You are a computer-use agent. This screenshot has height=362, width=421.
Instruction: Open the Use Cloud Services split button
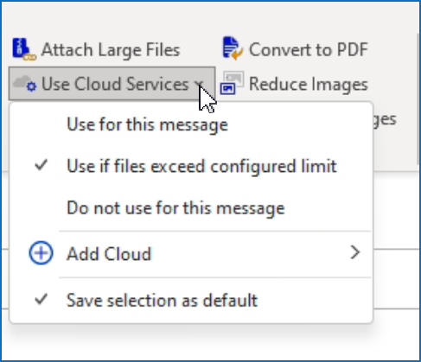click(x=112, y=84)
